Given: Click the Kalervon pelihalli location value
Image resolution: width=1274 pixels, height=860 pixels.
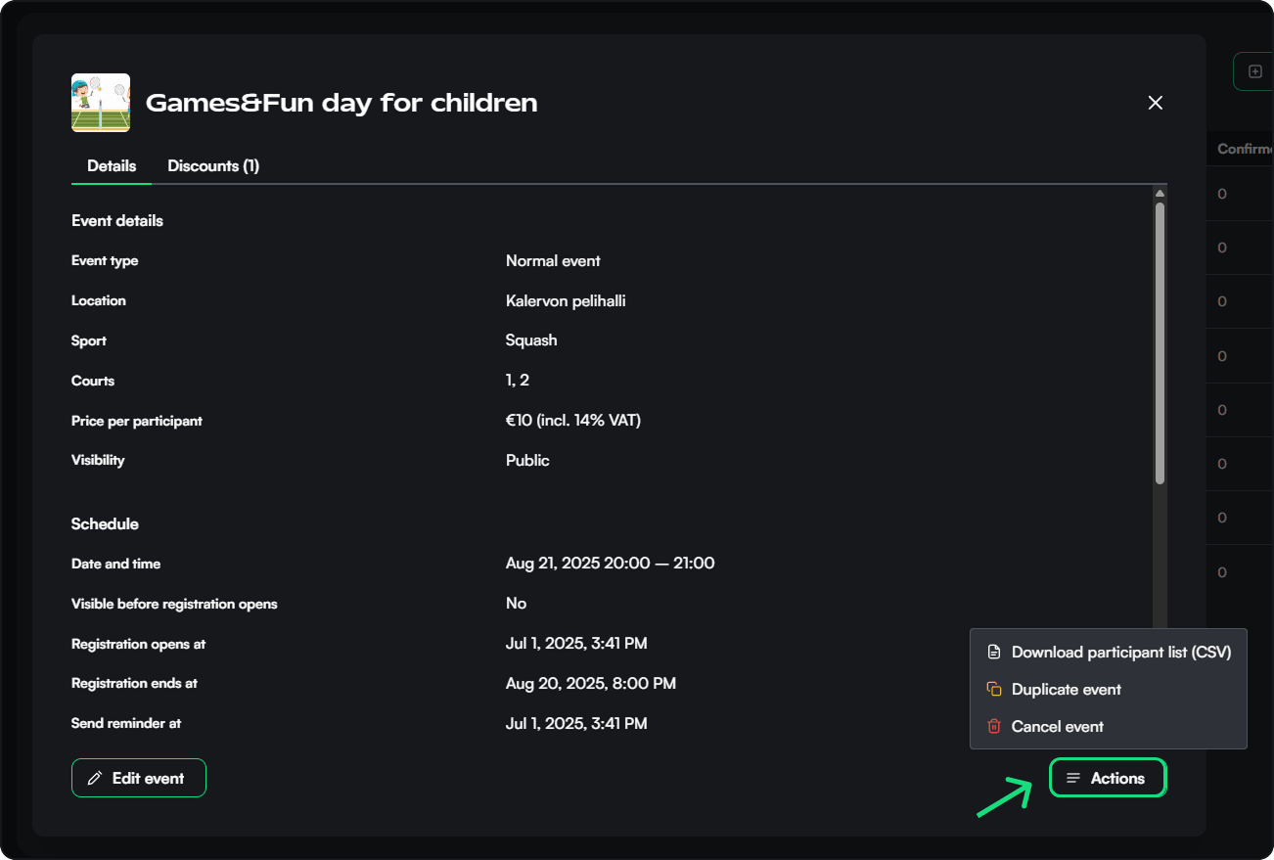Looking at the screenshot, I should 566,301.
